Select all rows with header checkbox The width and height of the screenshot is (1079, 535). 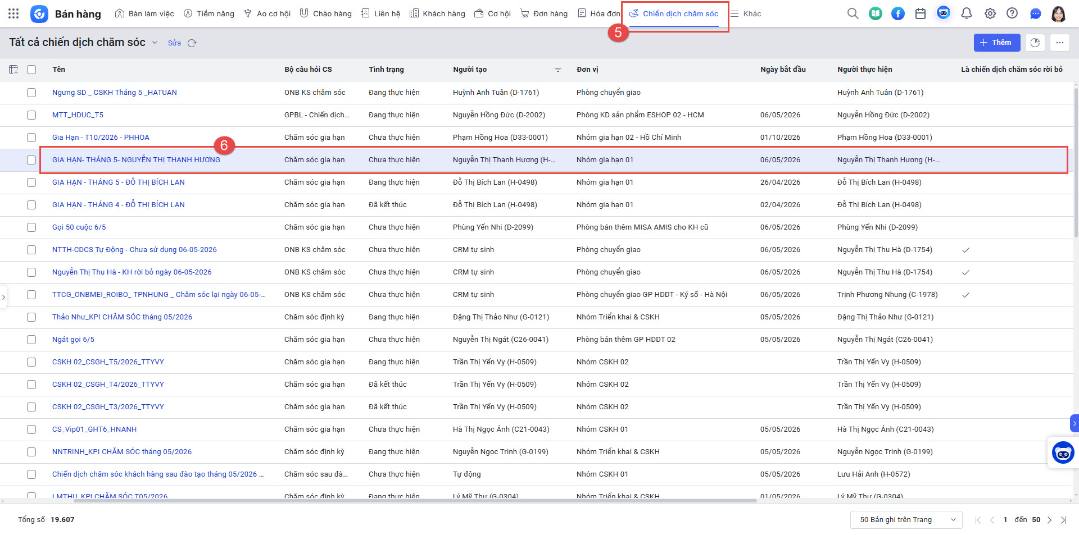pos(31,70)
